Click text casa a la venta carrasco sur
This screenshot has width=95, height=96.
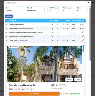click(18, 41)
